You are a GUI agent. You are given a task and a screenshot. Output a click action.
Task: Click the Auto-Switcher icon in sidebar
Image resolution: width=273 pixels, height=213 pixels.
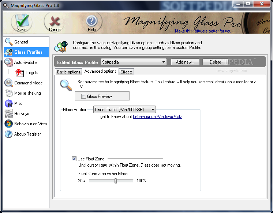click(x=9, y=62)
